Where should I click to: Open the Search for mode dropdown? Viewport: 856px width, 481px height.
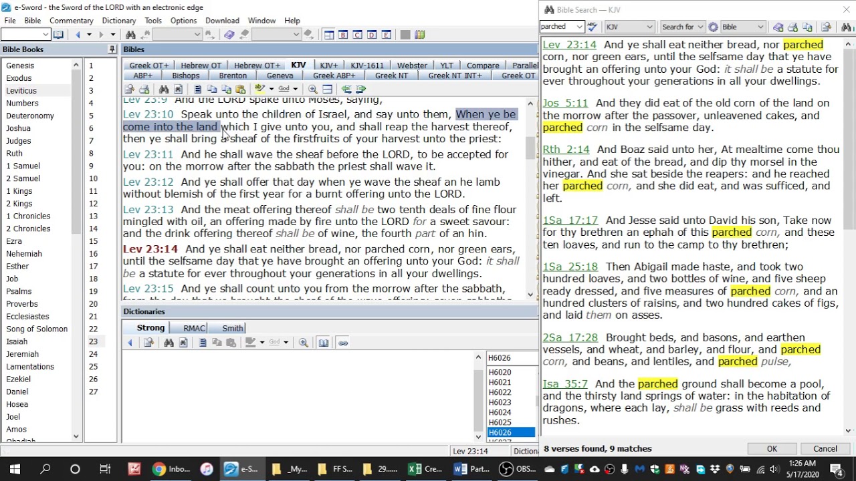[x=700, y=27]
